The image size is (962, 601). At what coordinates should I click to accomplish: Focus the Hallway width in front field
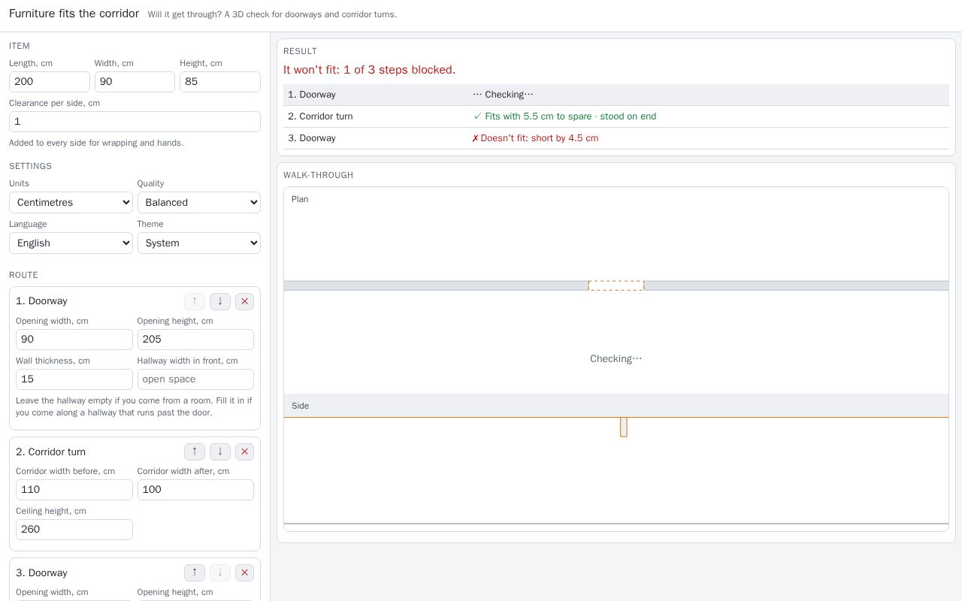pos(195,379)
